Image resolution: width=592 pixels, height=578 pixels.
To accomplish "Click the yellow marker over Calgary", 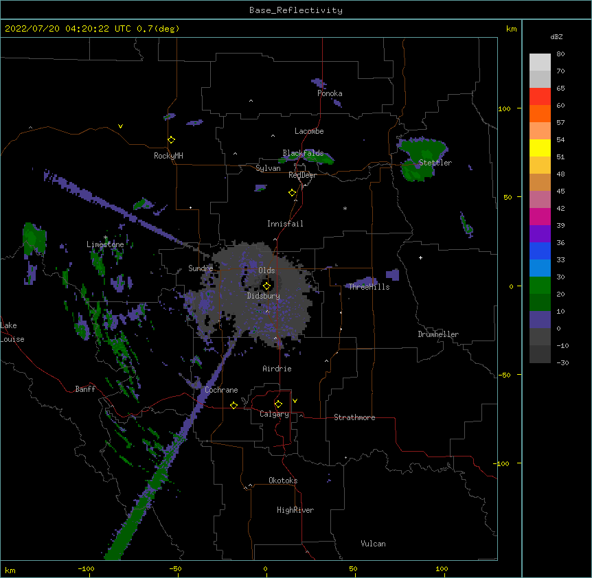I will pyautogui.click(x=278, y=404).
